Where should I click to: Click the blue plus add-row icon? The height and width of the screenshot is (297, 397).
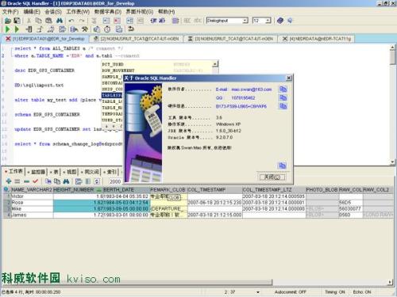tap(9, 181)
